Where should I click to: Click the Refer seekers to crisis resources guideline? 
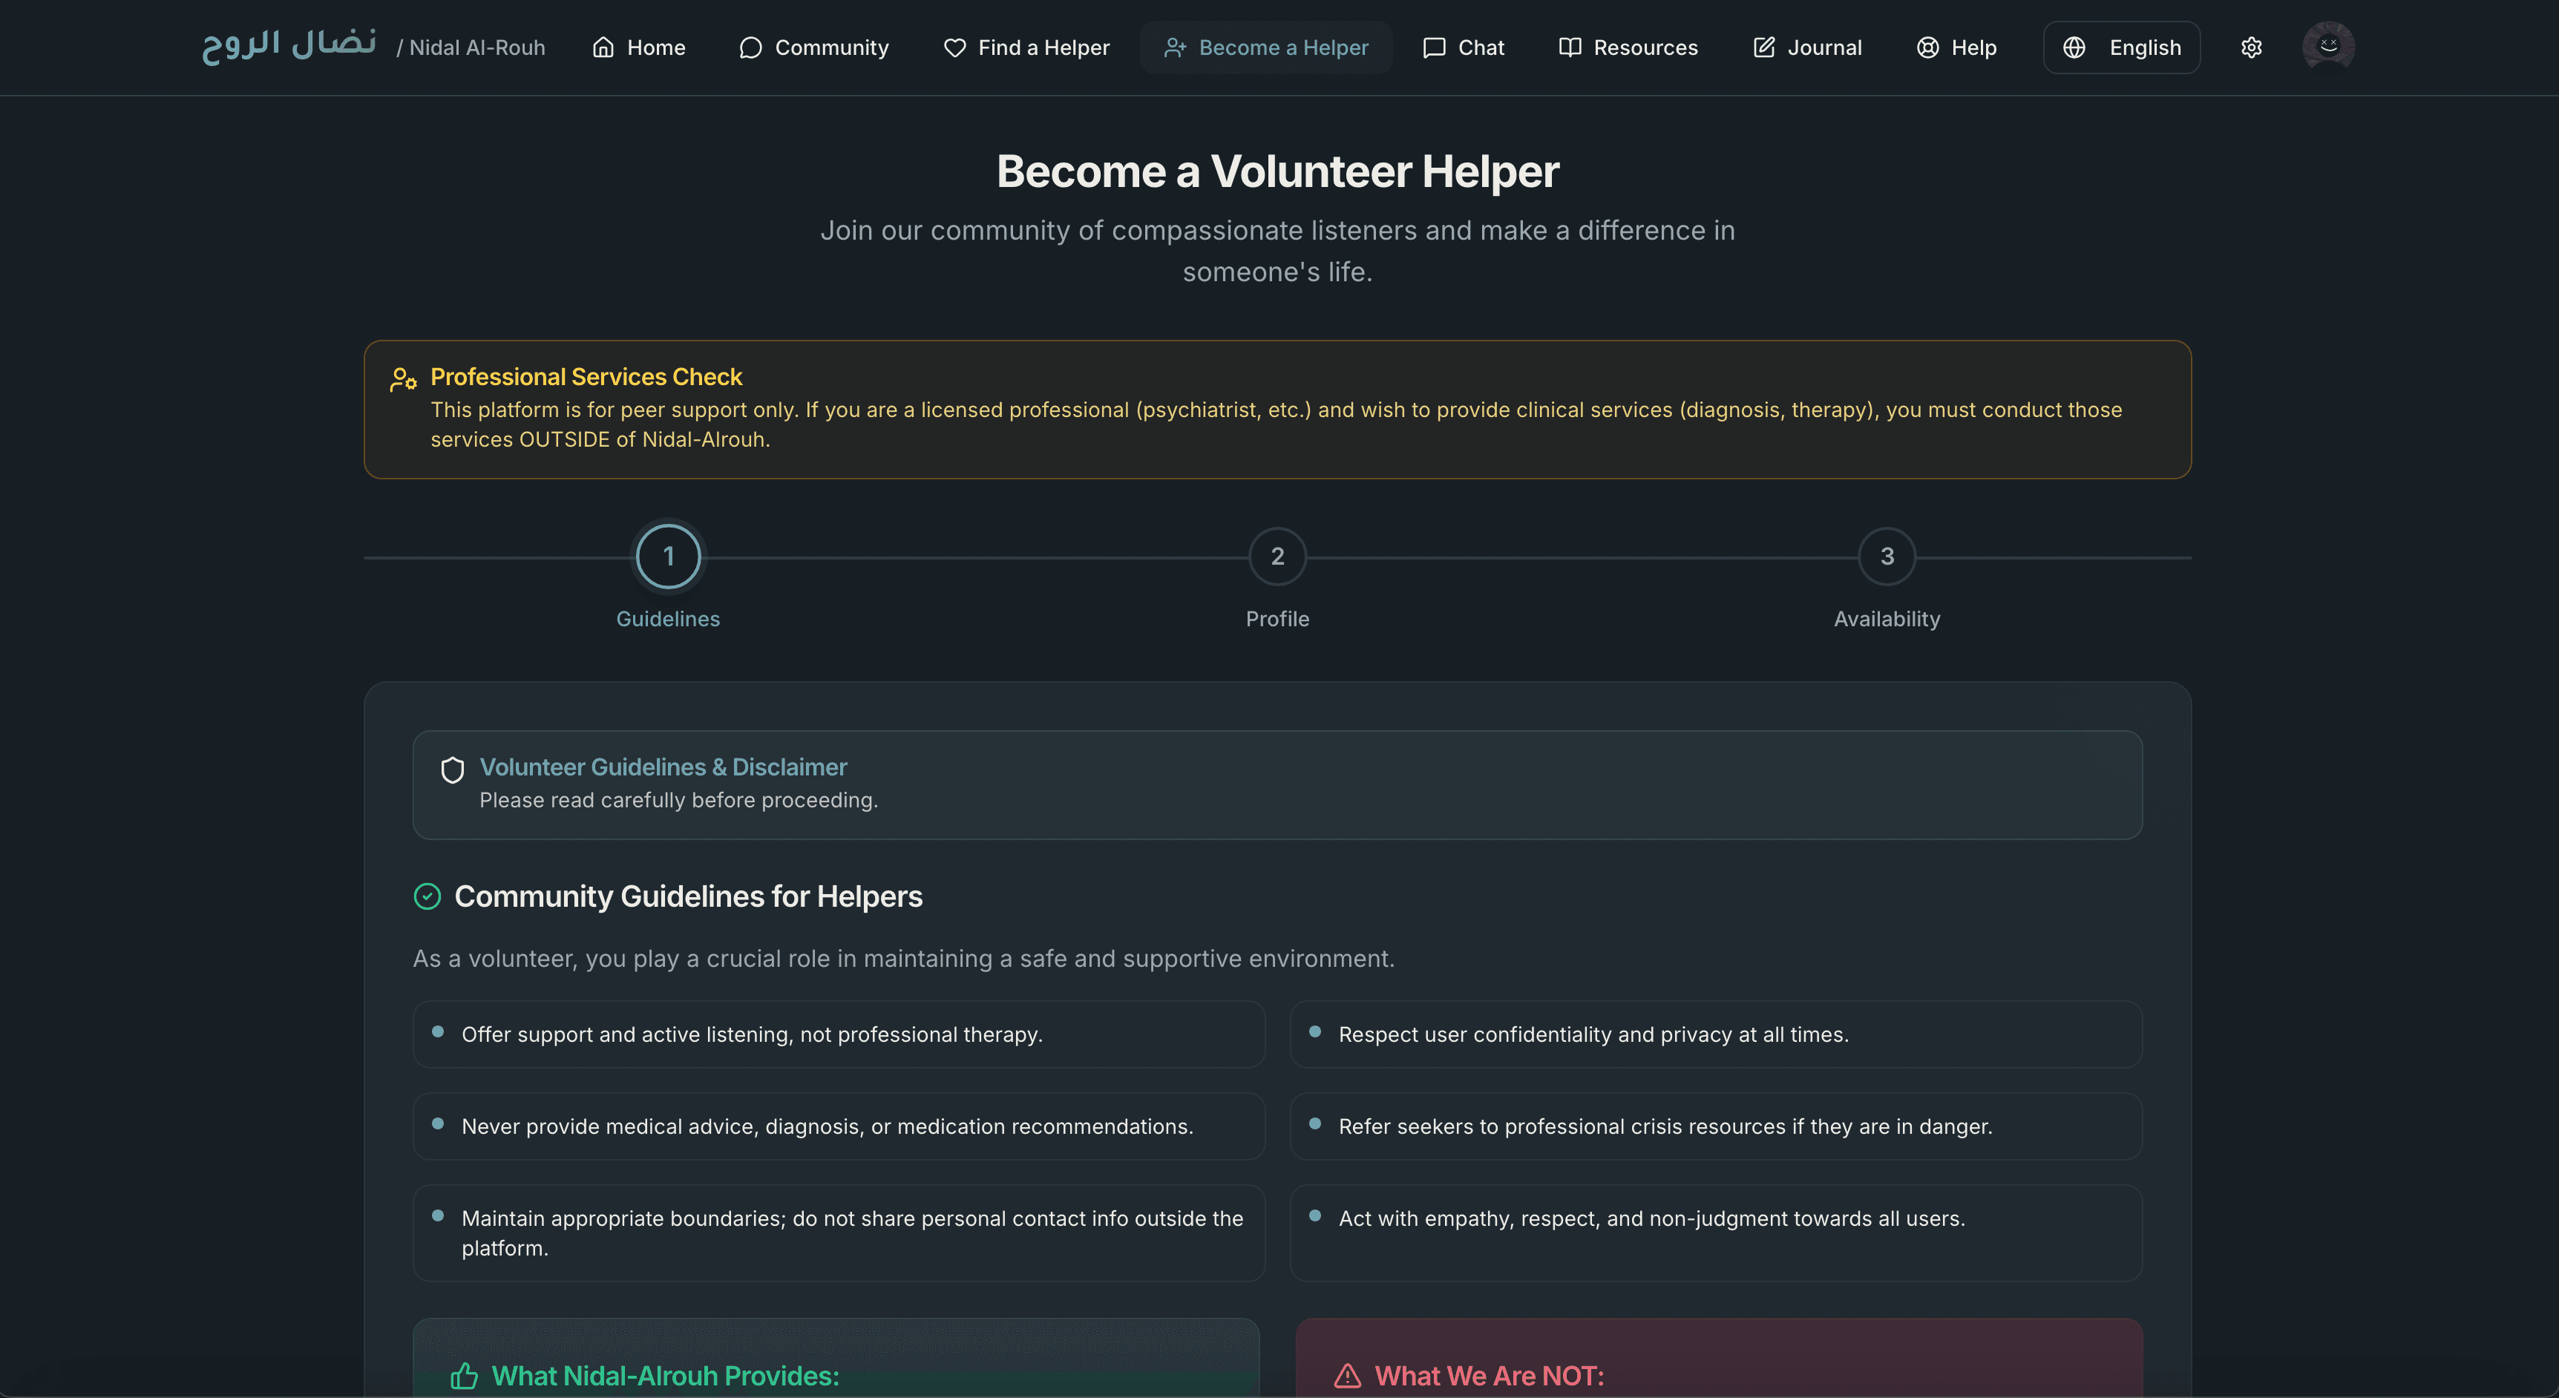click(x=1717, y=1127)
